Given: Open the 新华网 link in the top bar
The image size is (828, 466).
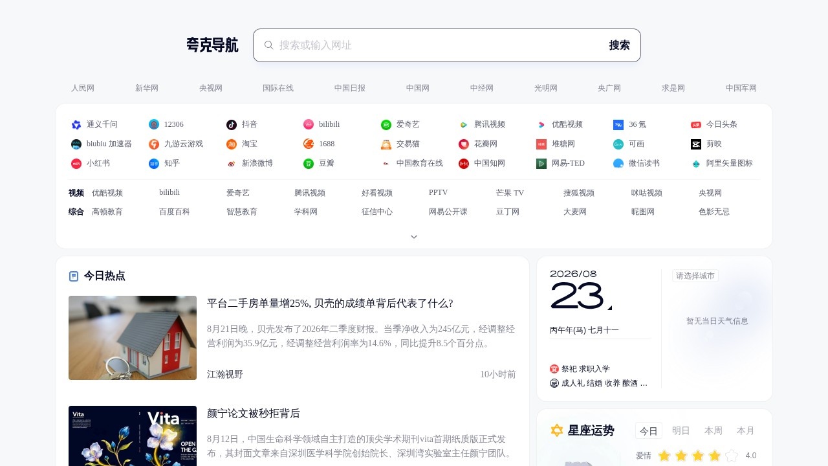Looking at the screenshot, I should pos(147,88).
